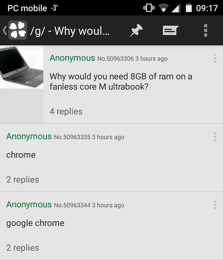Open the reply compose icon

click(171, 30)
